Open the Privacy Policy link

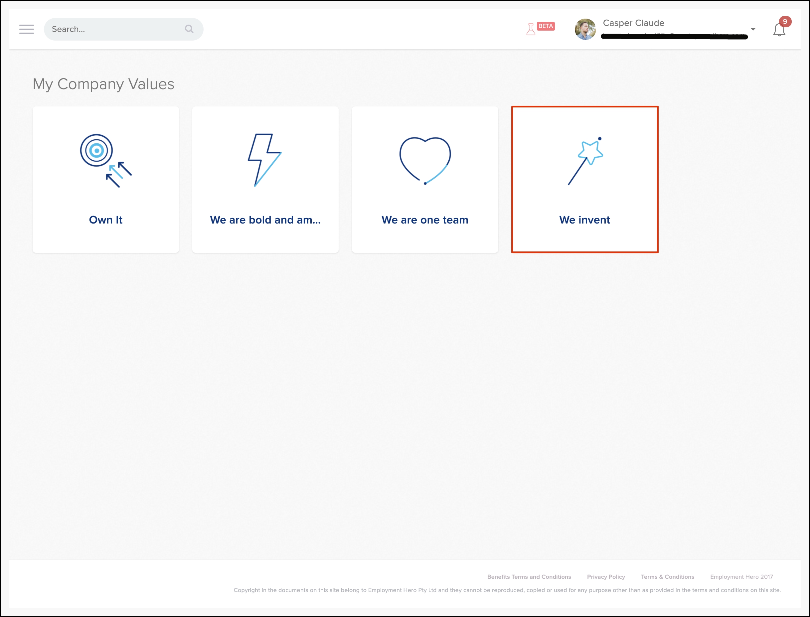tap(606, 577)
